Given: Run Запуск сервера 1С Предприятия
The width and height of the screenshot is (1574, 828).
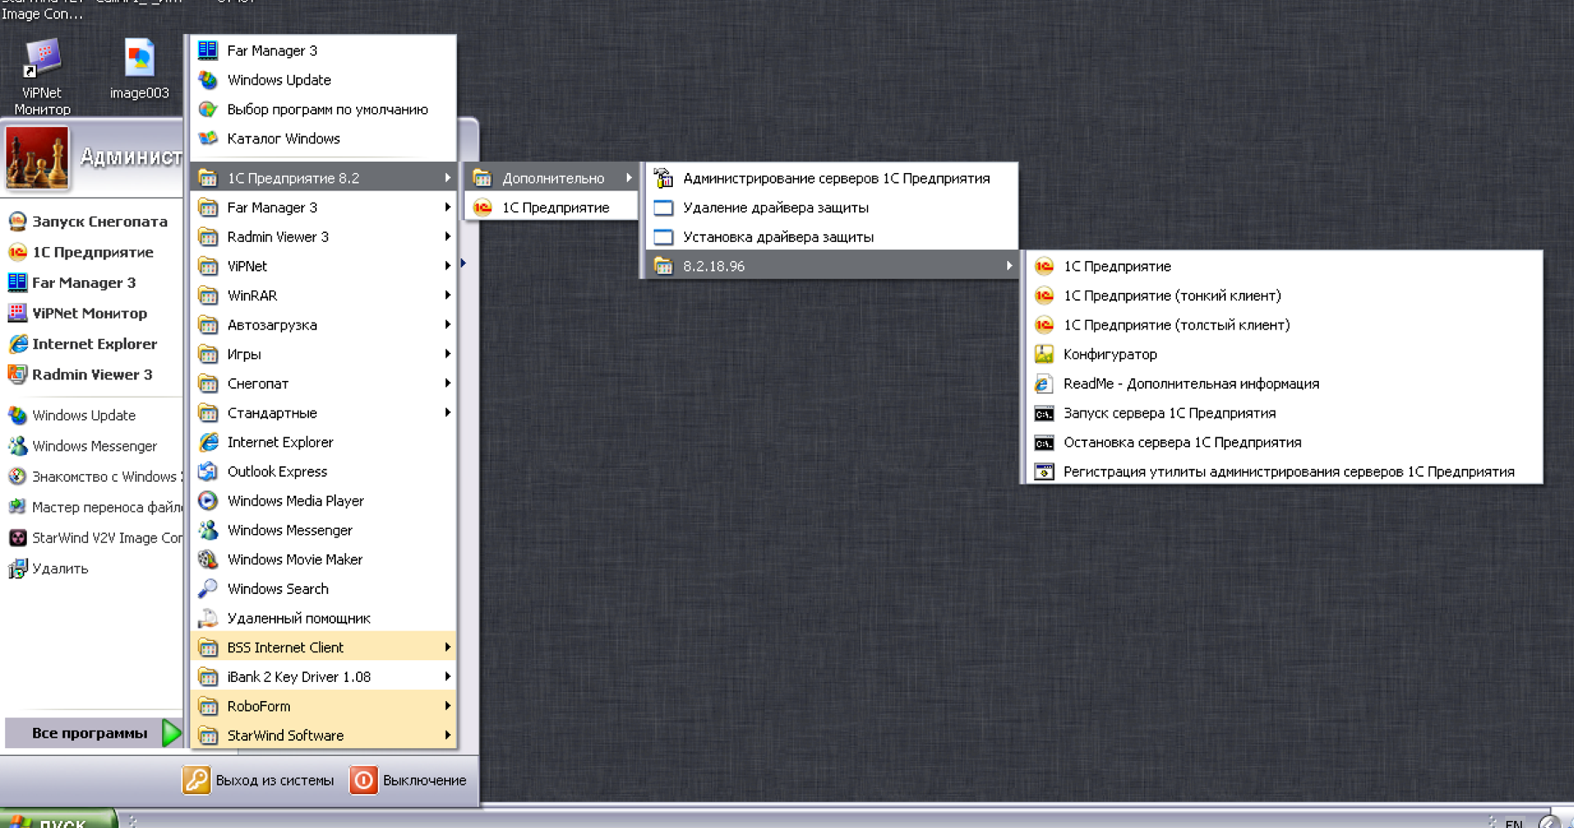Looking at the screenshot, I should coord(1284,413).
